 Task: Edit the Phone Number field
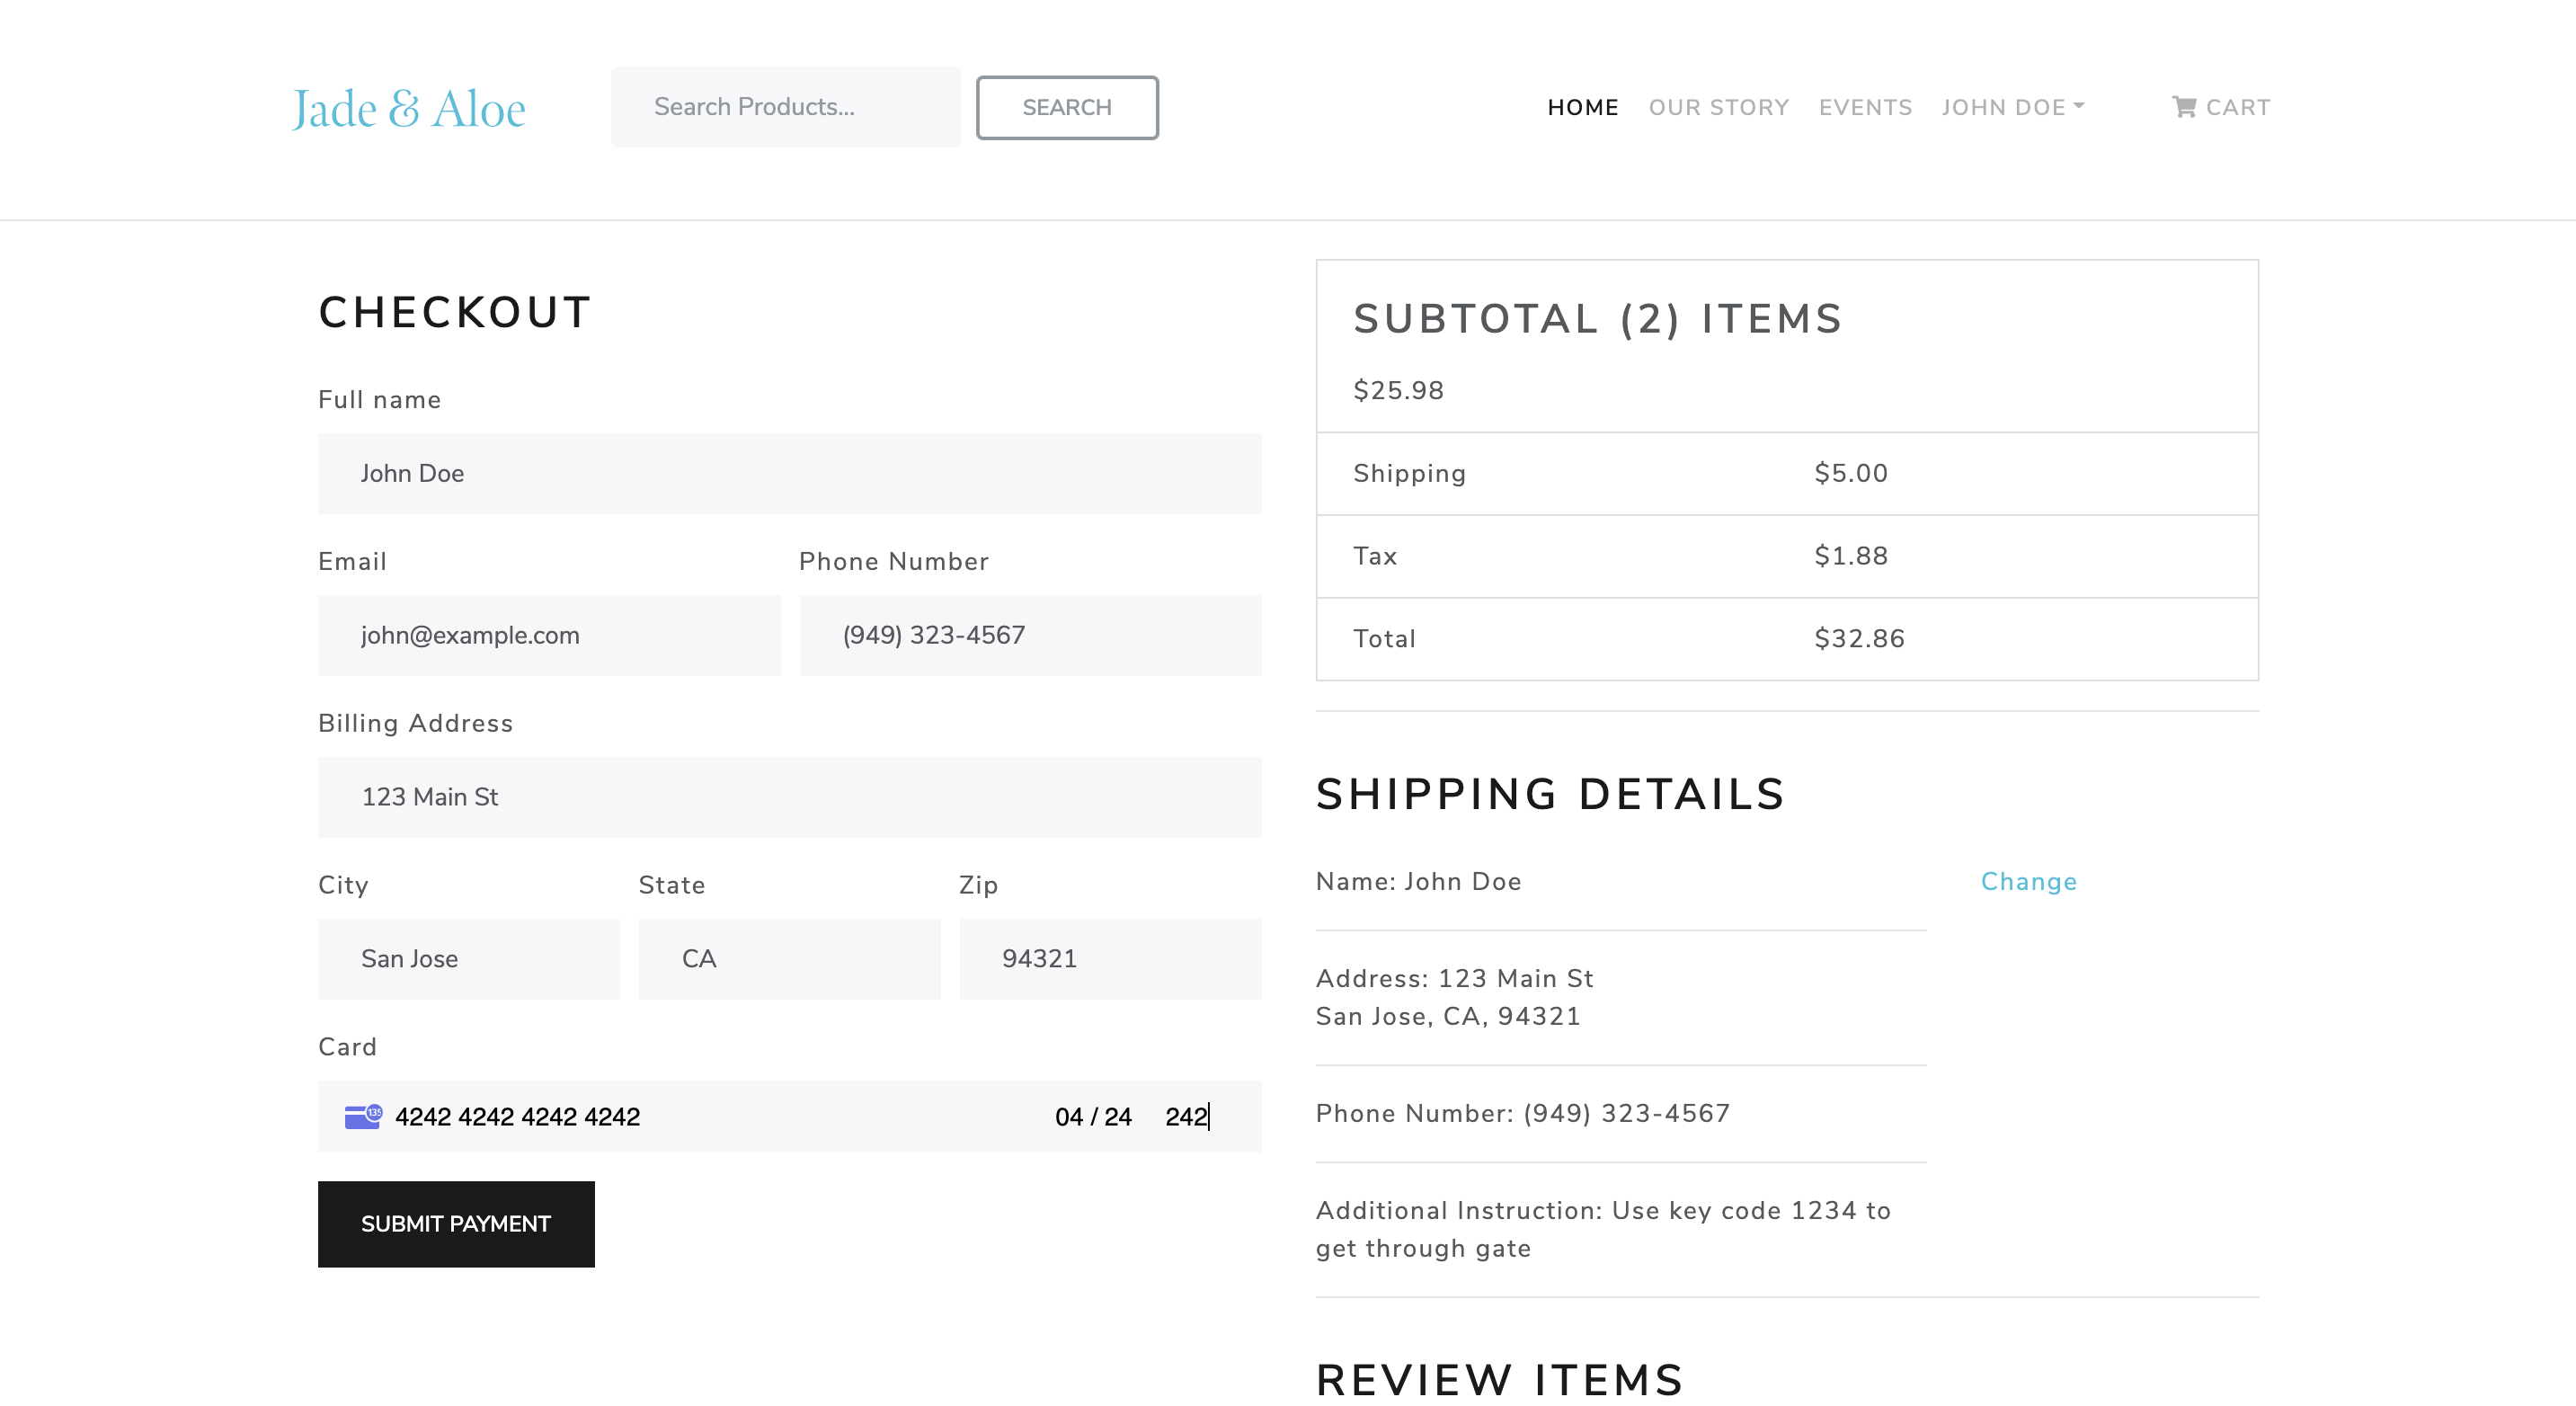(x=1030, y=635)
